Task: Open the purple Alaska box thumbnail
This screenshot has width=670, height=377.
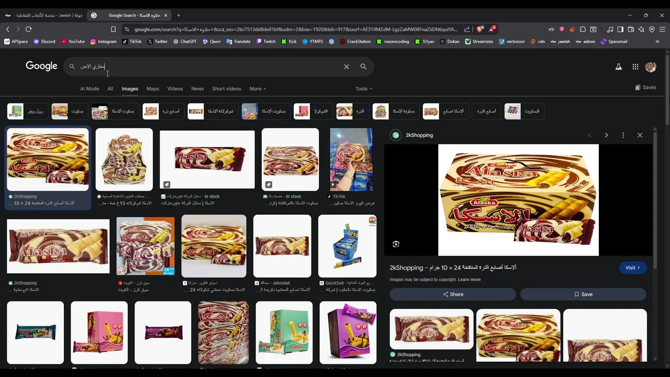Action: tap(348, 332)
